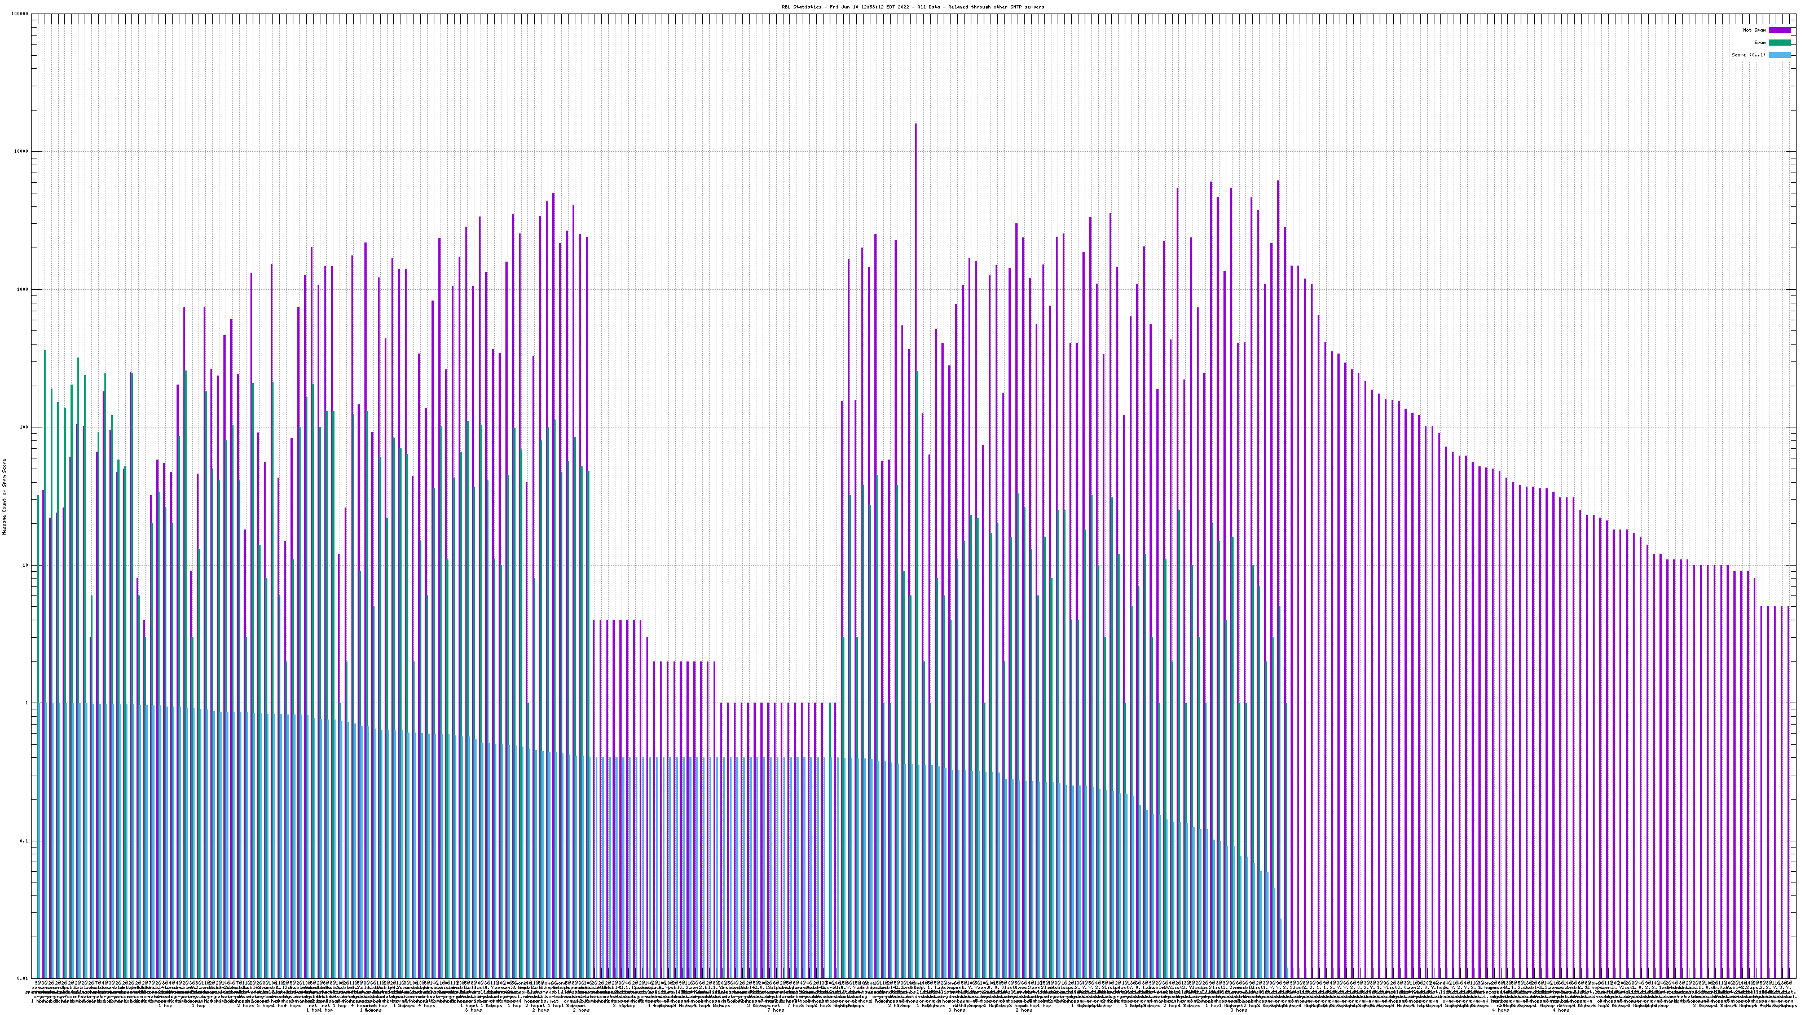Click the 10000 y-axis tick label
Viewport: 1805px width, 1015px height.
(x=21, y=152)
